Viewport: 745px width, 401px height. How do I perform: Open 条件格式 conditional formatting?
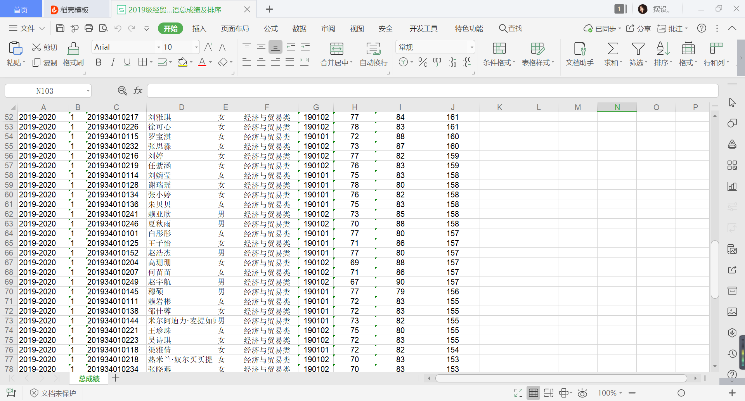[x=499, y=54]
